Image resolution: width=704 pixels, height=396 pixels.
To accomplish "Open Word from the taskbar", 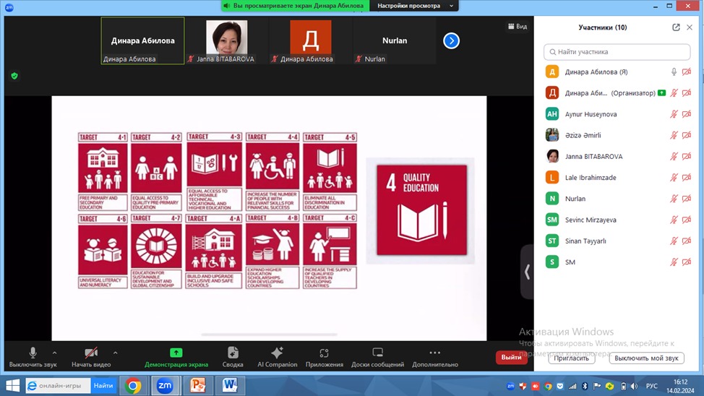I will pos(230,386).
